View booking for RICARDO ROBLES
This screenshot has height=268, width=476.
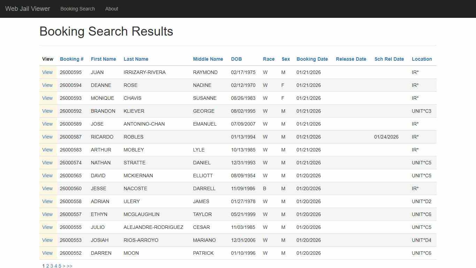(x=47, y=137)
